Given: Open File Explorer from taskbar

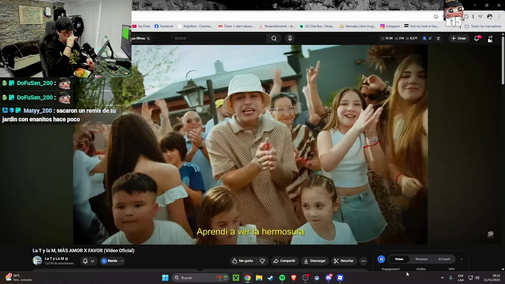Looking at the screenshot, I should [x=259, y=278].
